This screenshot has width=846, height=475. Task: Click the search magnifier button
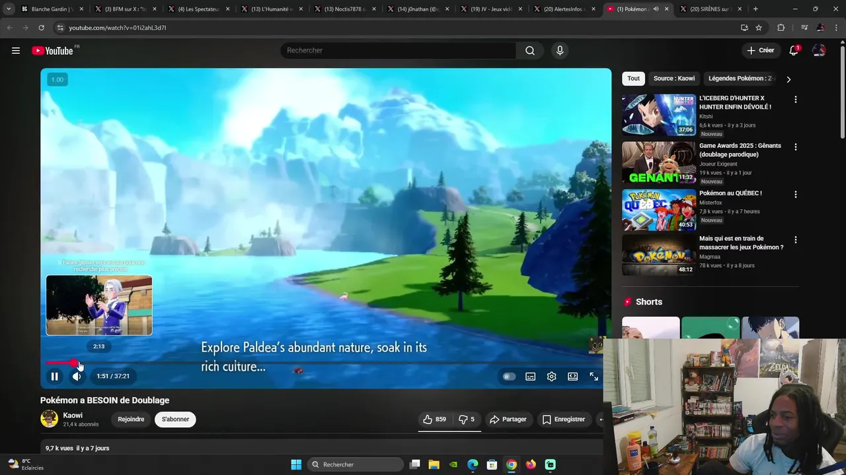[x=530, y=51]
